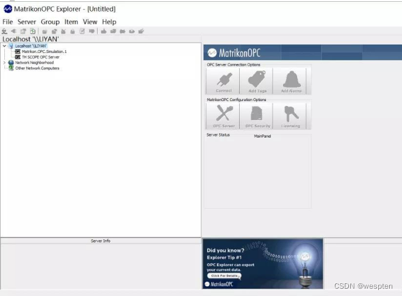The image size is (402, 296).
Task: Select TH SCOPE OPC Server entry
Action: (40, 57)
